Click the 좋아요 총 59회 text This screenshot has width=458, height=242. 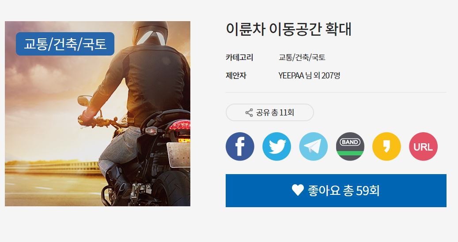coord(344,191)
